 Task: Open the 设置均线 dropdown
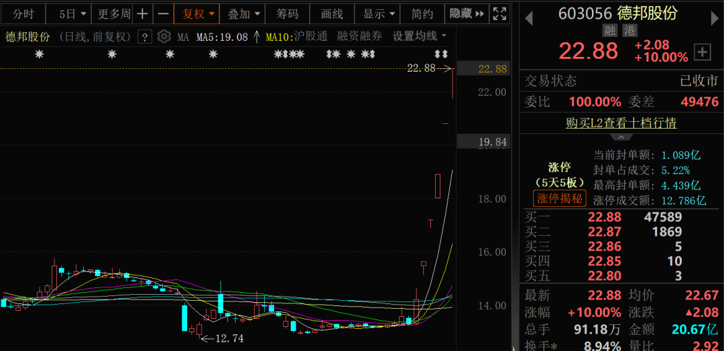[x=419, y=37]
